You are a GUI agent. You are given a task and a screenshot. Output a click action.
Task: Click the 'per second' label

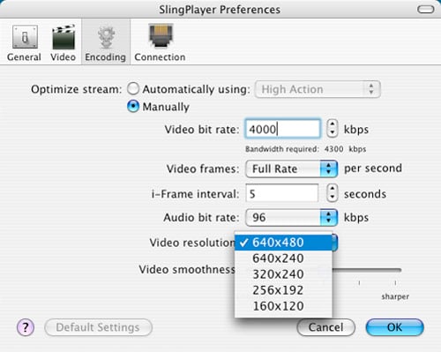[373, 169]
